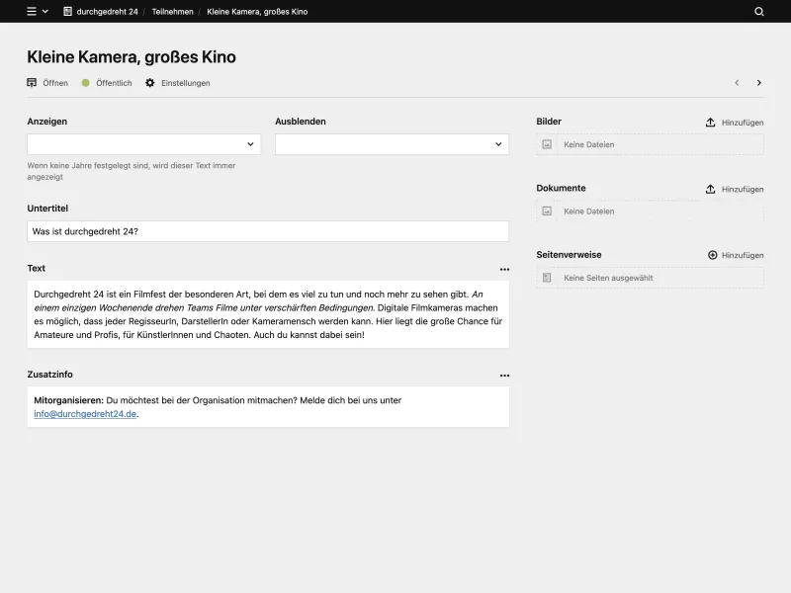
Task: Open the Ausblenden dropdown
Action: coord(393,144)
